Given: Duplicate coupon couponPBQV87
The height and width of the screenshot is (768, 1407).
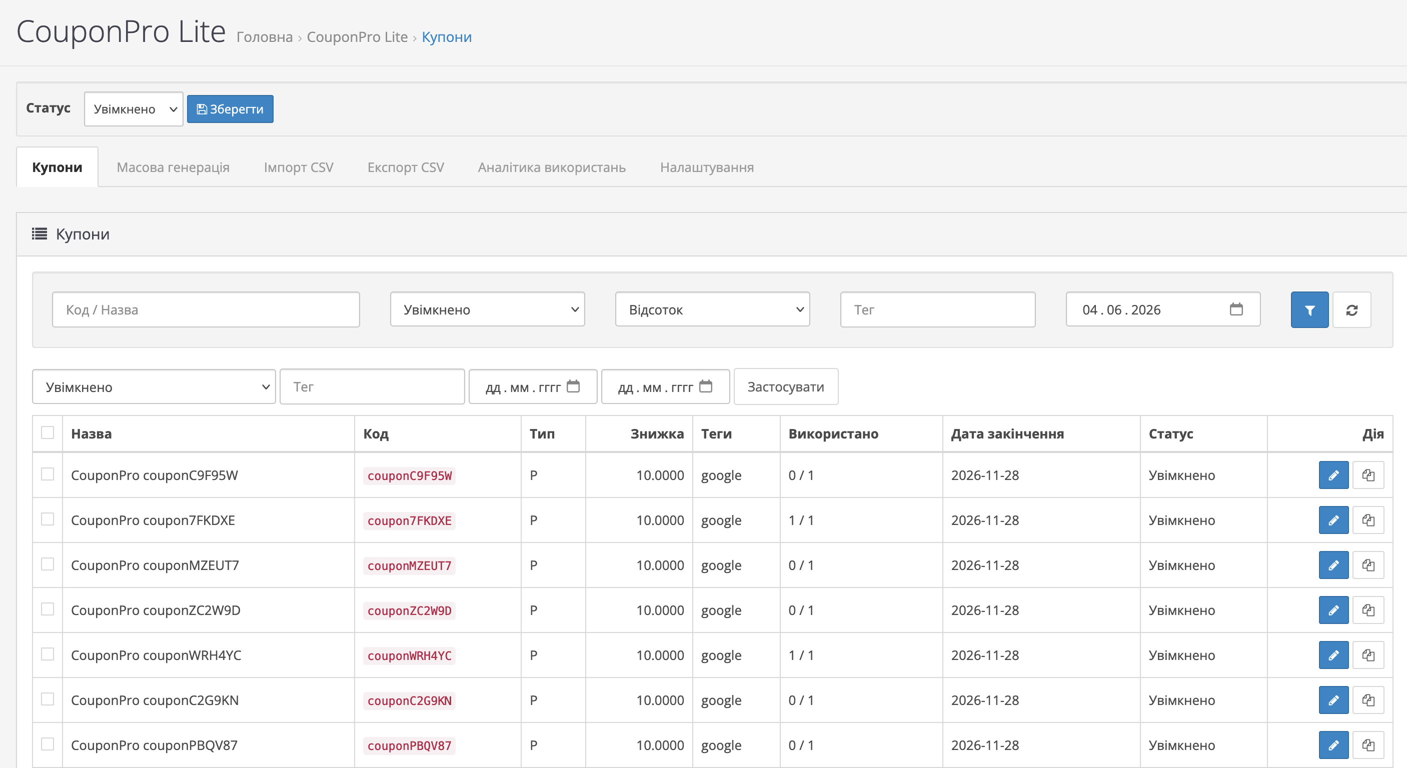Looking at the screenshot, I should [x=1368, y=745].
